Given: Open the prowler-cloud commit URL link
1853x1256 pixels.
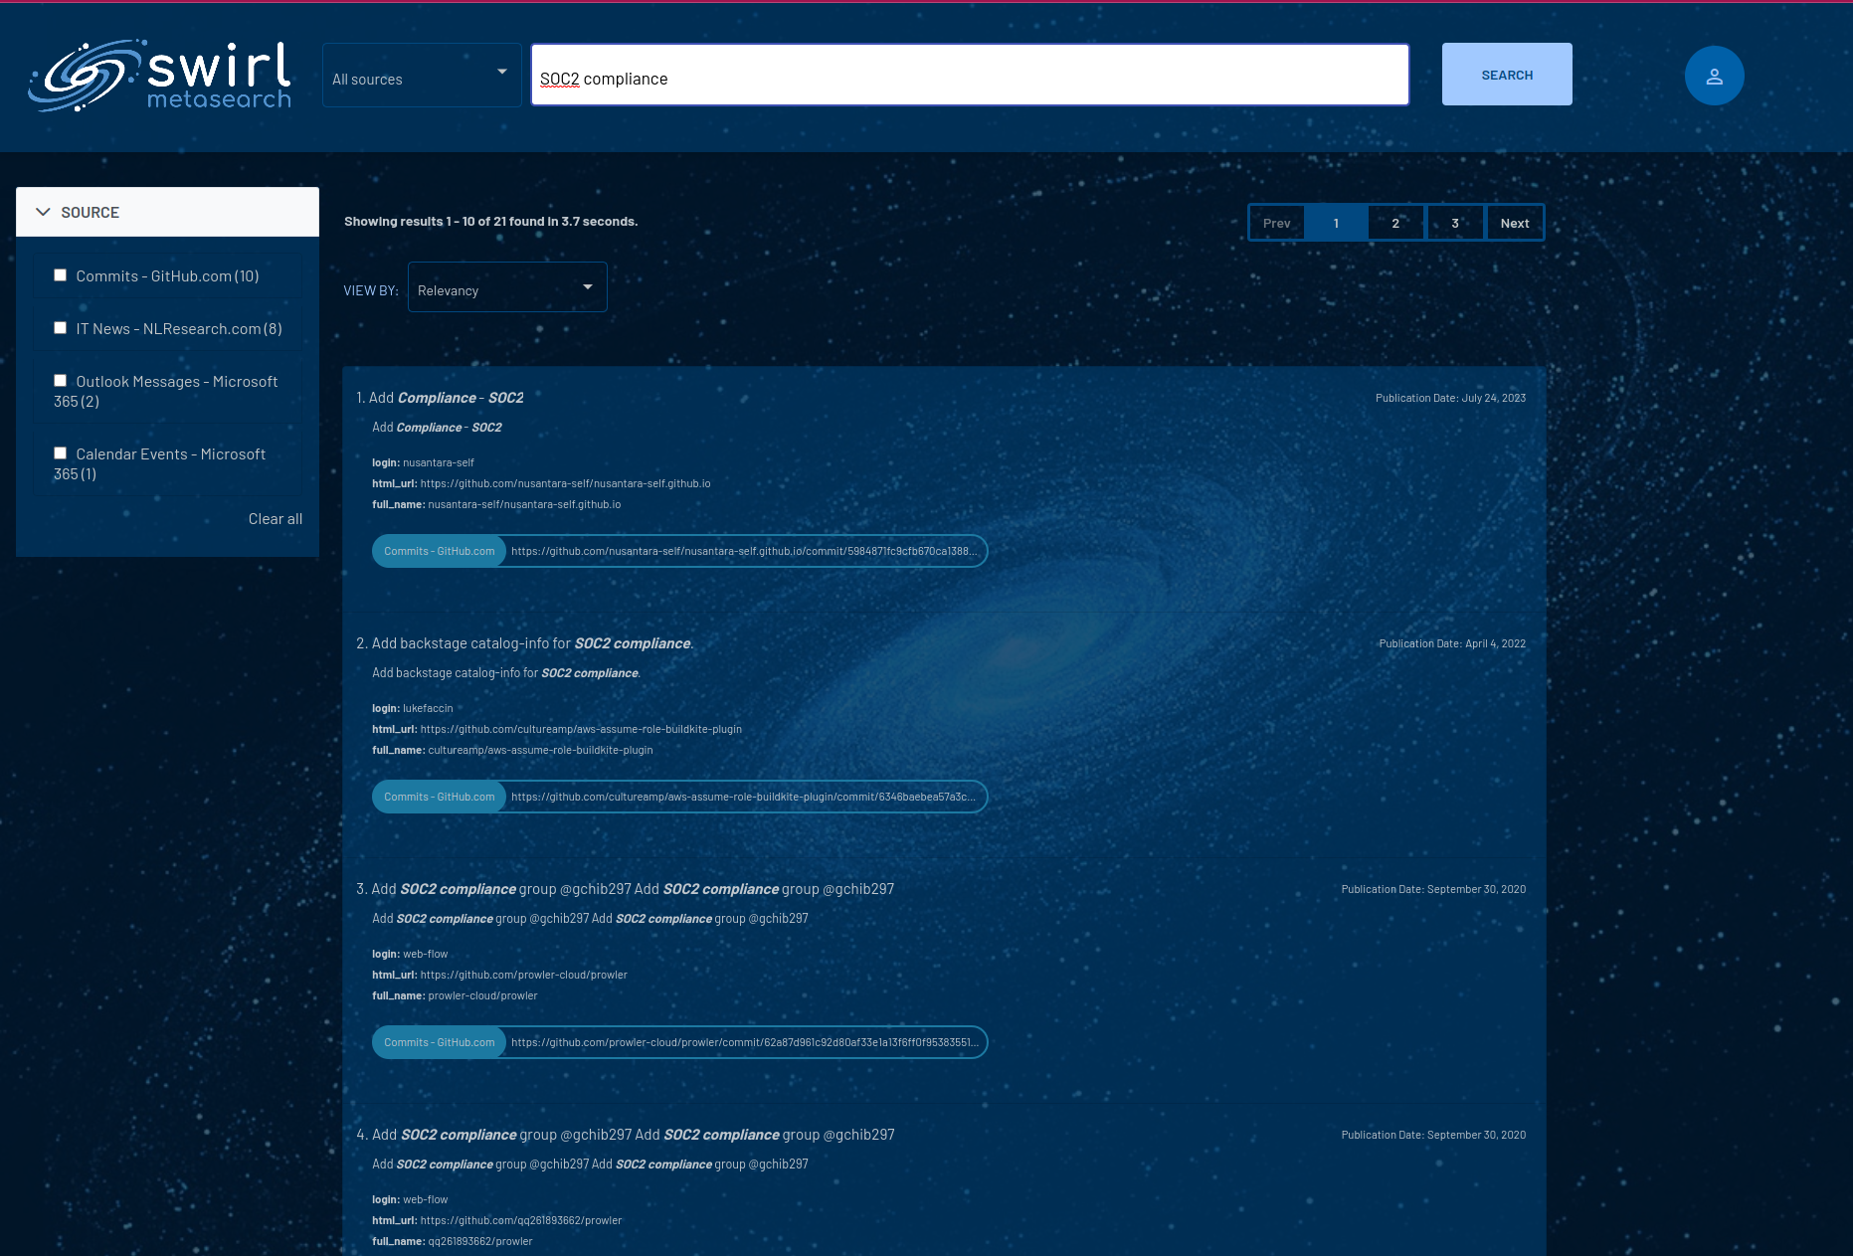Looking at the screenshot, I should (x=745, y=1042).
